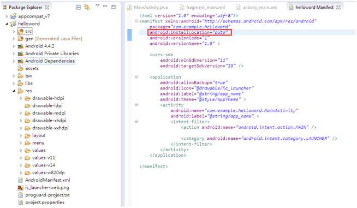The width and height of the screenshot is (357, 208).
Task: Open the Package Explorer View Menu triangle
Action: (x=98, y=5)
